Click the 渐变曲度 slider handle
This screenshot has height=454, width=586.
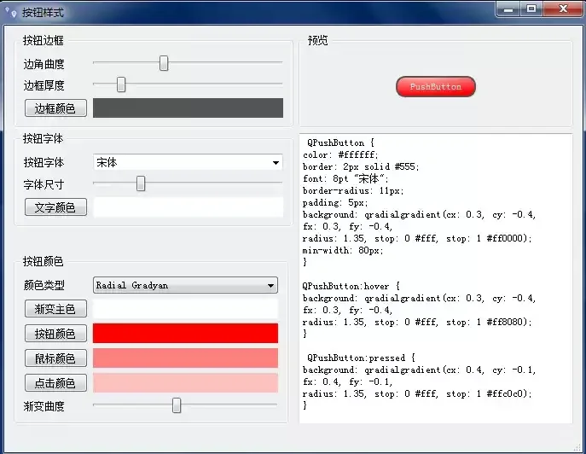[x=177, y=405]
